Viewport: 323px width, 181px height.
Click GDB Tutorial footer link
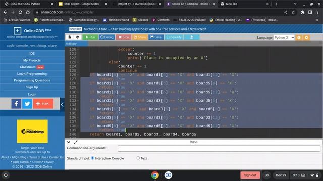coord(21,162)
